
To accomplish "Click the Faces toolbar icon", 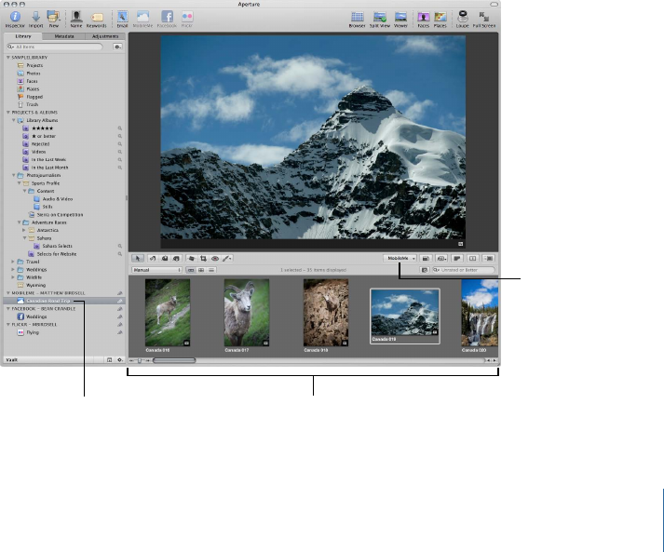I will [x=423, y=15].
